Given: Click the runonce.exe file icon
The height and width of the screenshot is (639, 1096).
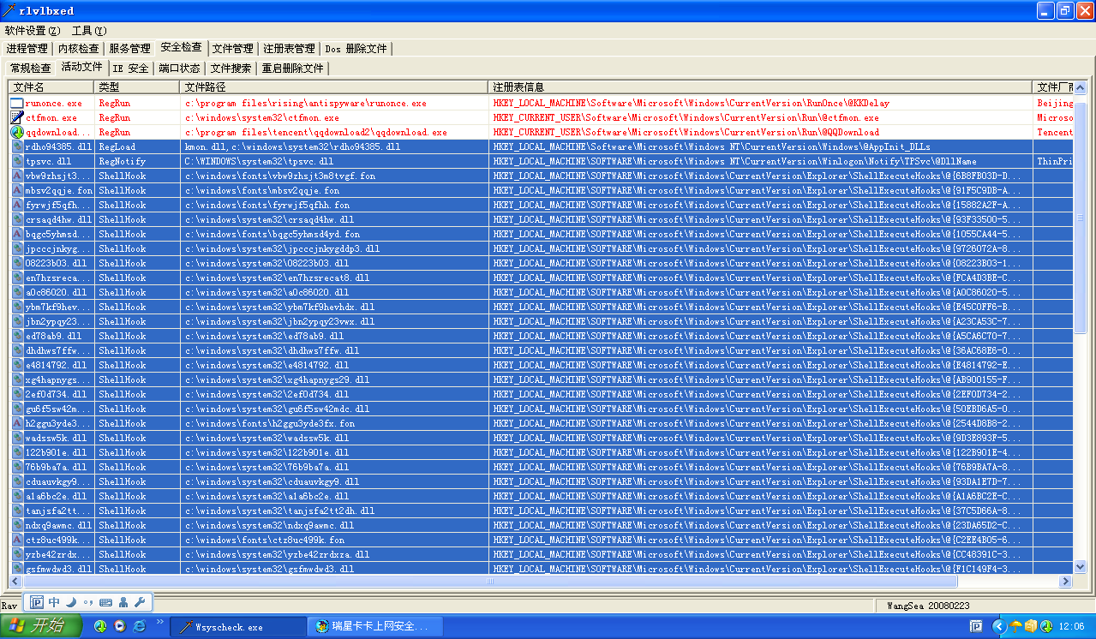Looking at the screenshot, I should (17, 103).
